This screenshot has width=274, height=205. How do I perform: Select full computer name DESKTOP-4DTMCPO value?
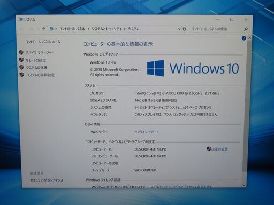[x=150, y=156]
